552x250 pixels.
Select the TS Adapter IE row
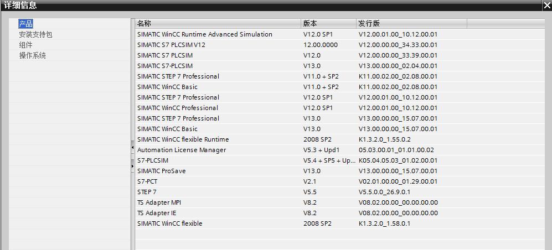click(157, 213)
